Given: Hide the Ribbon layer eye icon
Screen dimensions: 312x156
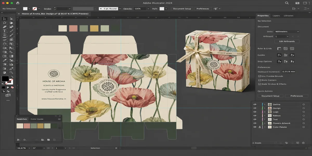Looking at the screenshot, I should coord(255,116).
